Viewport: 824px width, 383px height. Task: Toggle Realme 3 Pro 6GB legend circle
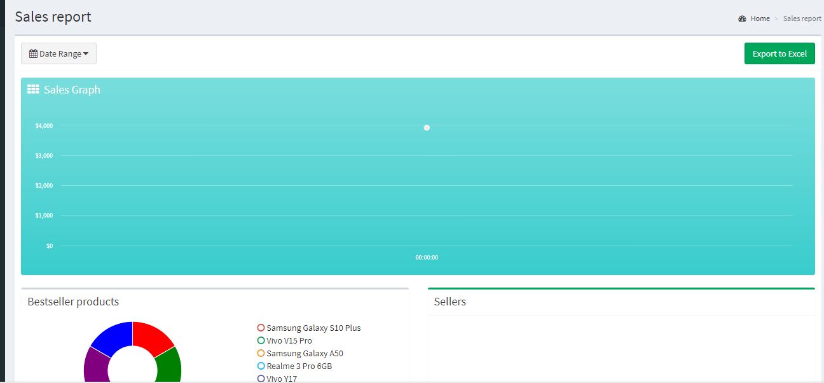click(261, 366)
